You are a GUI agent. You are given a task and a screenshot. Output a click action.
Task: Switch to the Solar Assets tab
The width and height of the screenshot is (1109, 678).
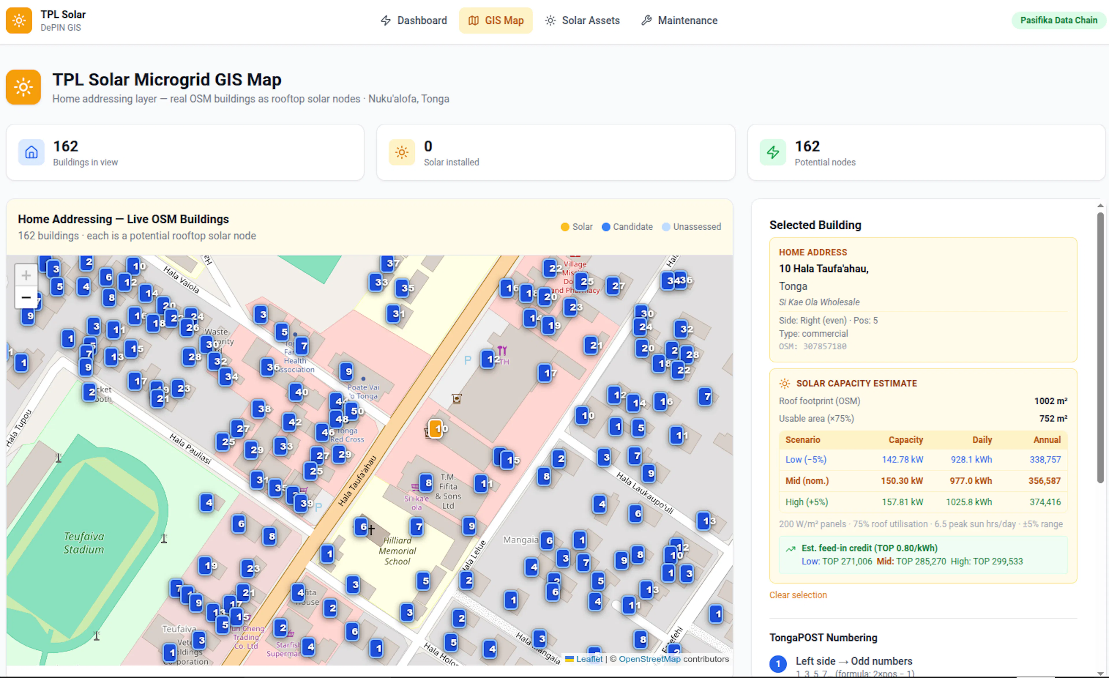point(582,20)
